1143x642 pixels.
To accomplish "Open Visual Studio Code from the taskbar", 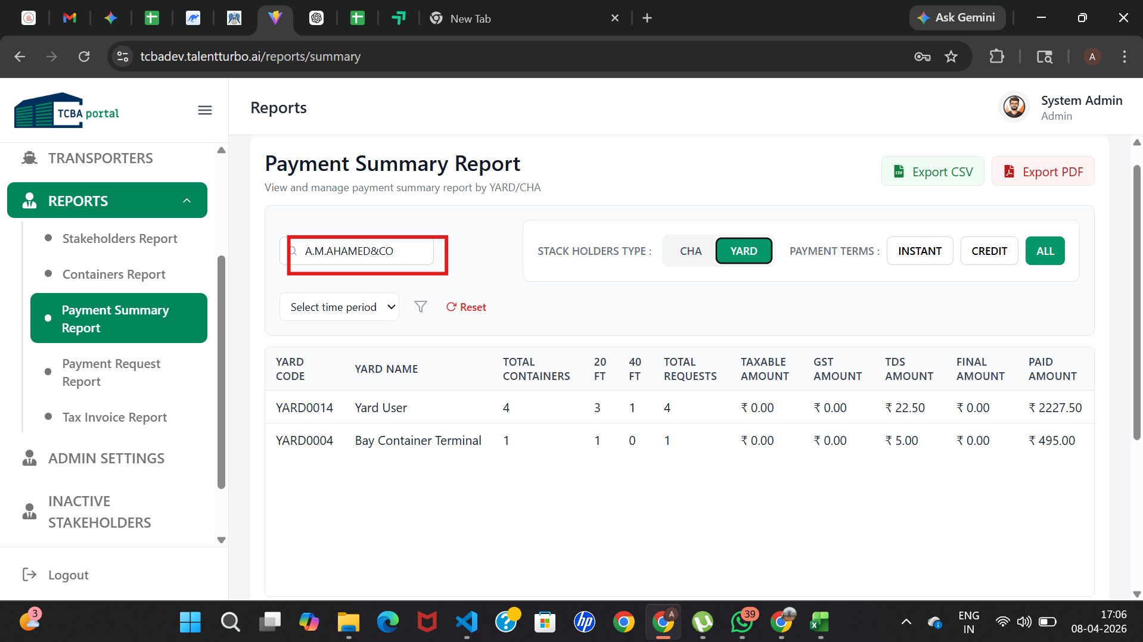I will tap(467, 622).
